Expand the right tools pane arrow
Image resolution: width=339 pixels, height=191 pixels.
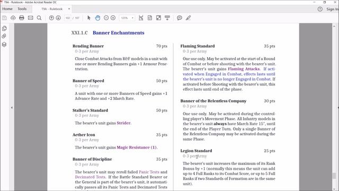(338, 108)
